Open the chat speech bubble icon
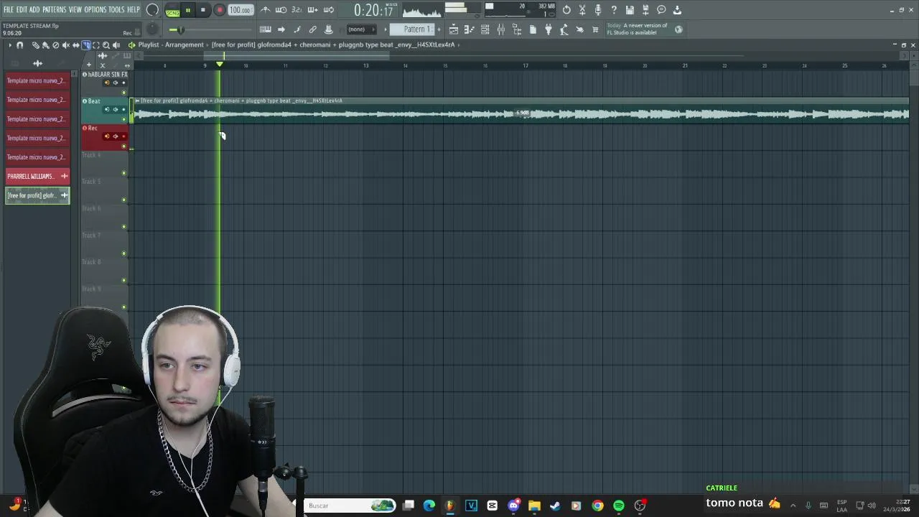Image resolution: width=919 pixels, height=517 pixels. pyautogui.click(x=661, y=10)
